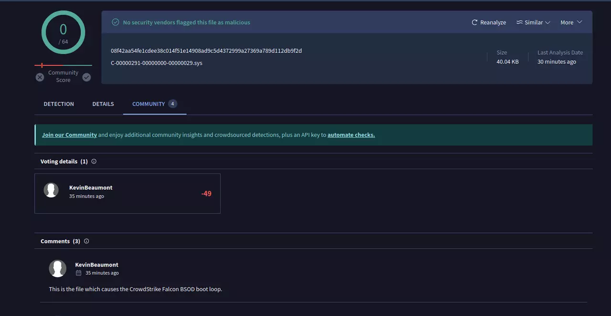
Task: Click KevinBeaumont's avatar in the voting card
Action: coord(51,190)
